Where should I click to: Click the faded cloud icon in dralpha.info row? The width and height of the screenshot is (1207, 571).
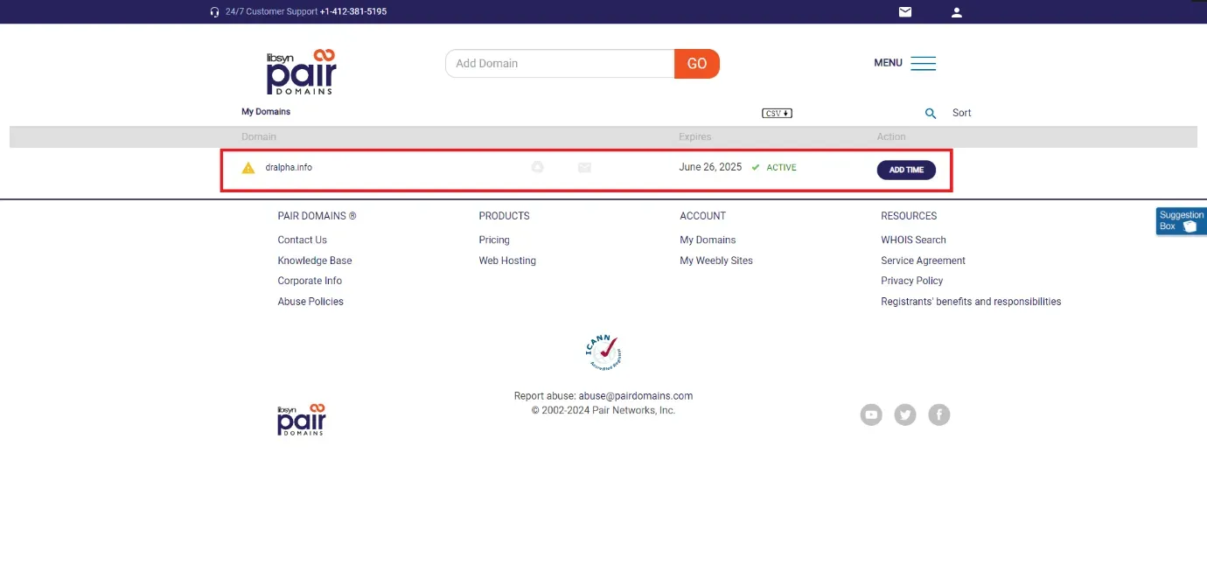(538, 167)
